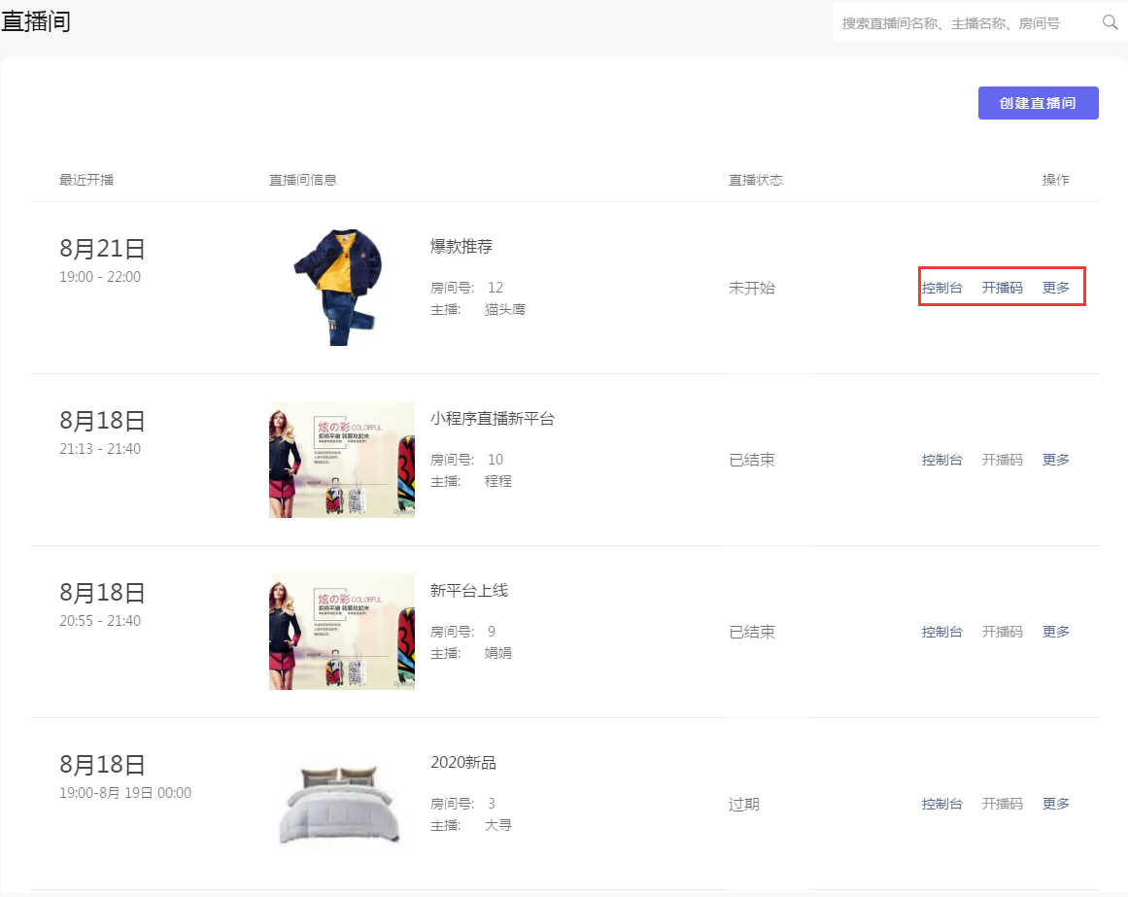Screen dimensions: 1128x897
Task: Click the room title 爆款推荐
Action: (x=461, y=247)
